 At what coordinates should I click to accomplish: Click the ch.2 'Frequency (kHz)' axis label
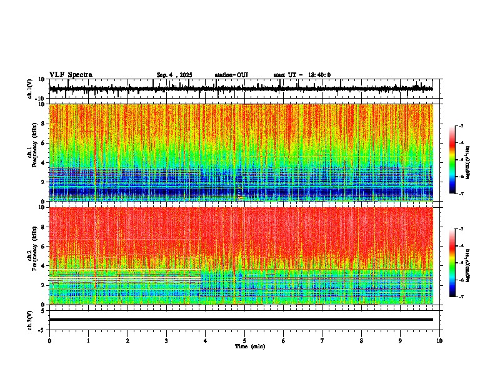(34, 248)
